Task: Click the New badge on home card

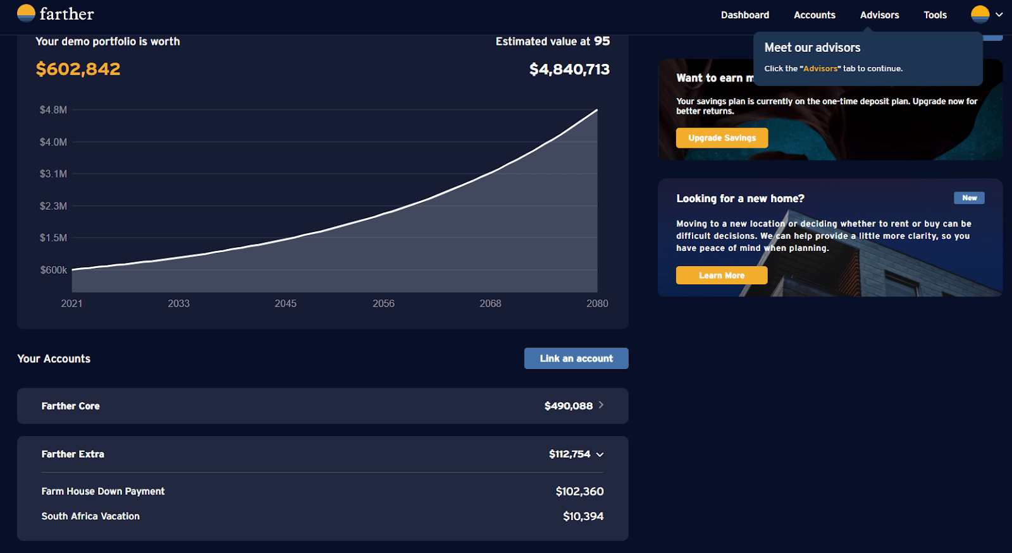Action: tap(969, 198)
